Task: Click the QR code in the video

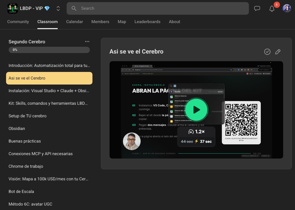Action: (x=241, y=120)
